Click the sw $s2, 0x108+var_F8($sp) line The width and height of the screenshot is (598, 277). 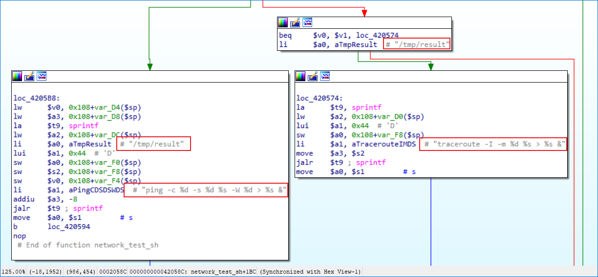click(x=77, y=171)
